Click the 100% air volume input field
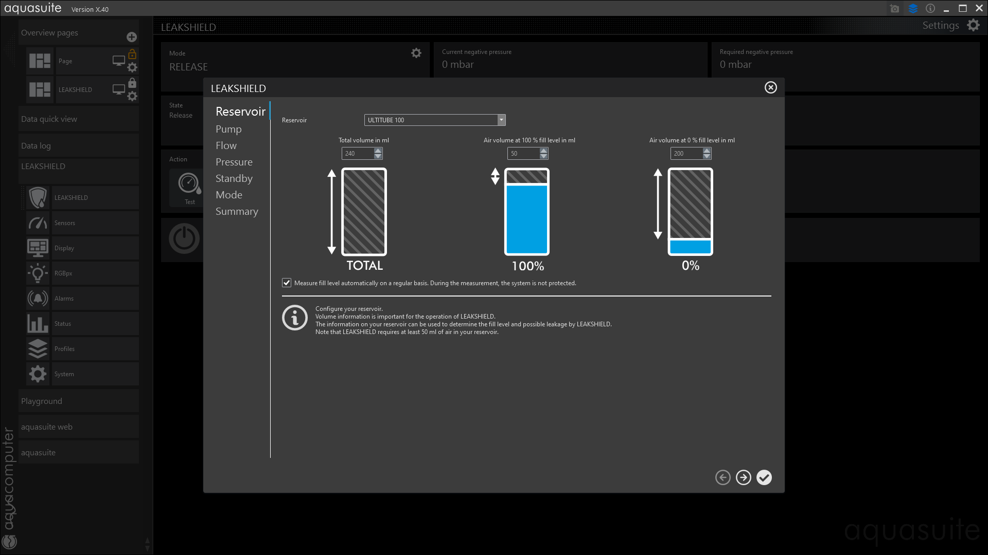The width and height of the screenshot is (988, 555). (x=524, y=153)
